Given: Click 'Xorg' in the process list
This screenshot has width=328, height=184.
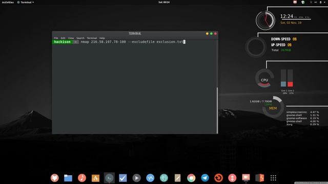Looking at the screenshot, I should click(289, 124).
